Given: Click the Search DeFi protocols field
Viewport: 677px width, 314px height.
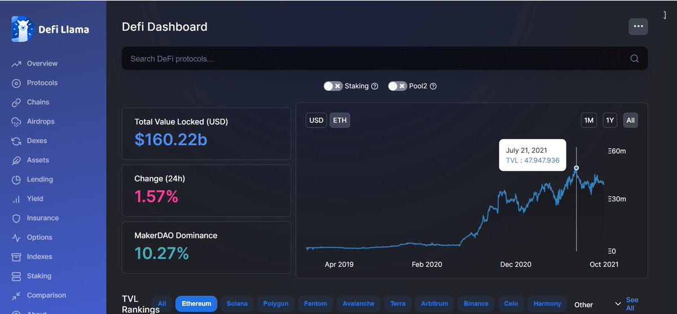Looking at the screenshot, I should (x=385, y=59).
